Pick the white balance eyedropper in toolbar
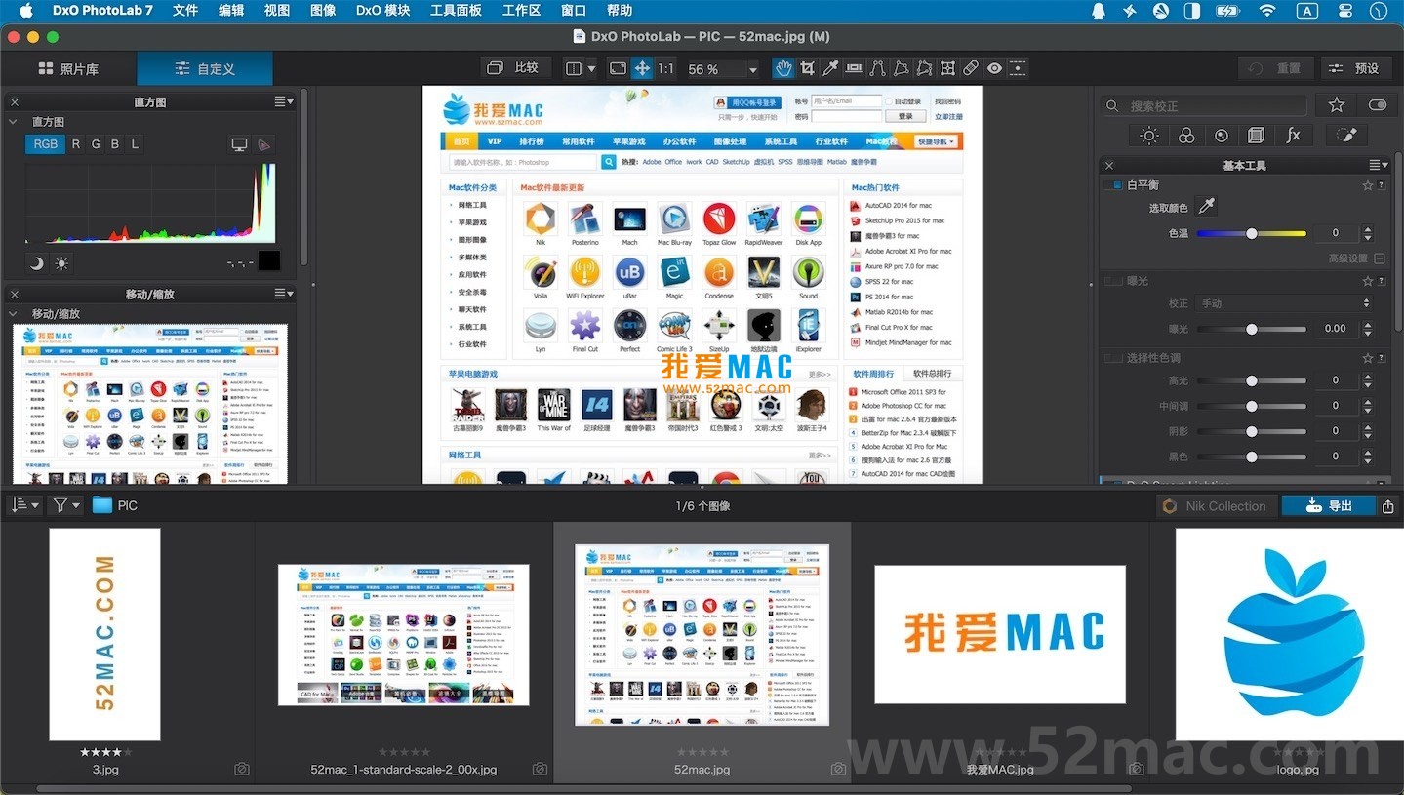 tap(830, 68)
